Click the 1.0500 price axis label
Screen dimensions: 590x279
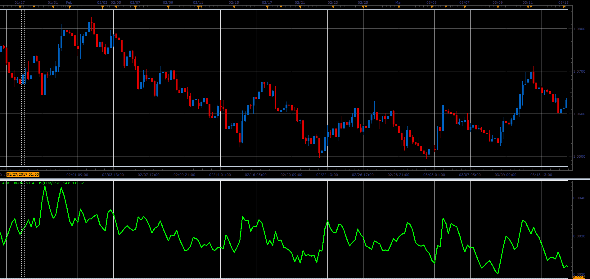(x=579, y=156)
